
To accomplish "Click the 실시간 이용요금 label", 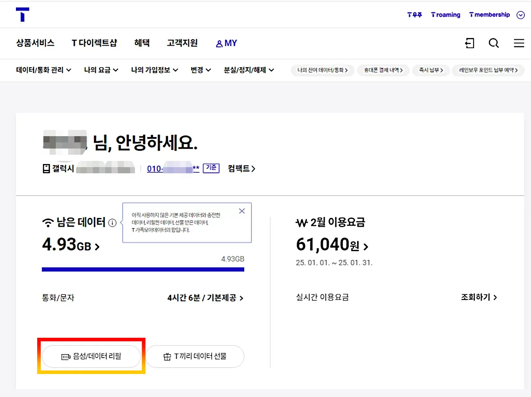I will (322, 298).
